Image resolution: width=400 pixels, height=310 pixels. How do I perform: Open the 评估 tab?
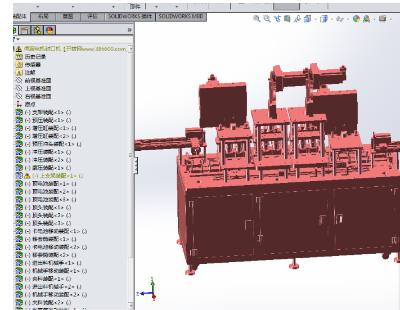pos(92,16)
